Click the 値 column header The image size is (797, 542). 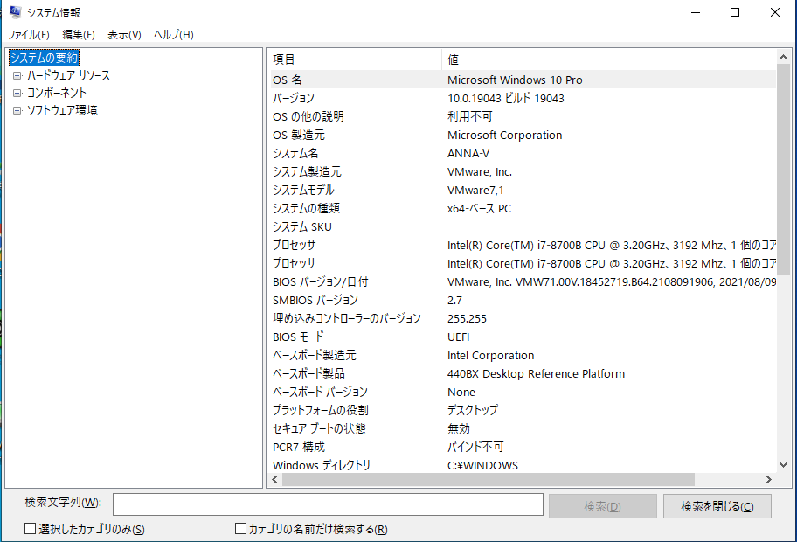click(609, 59)
